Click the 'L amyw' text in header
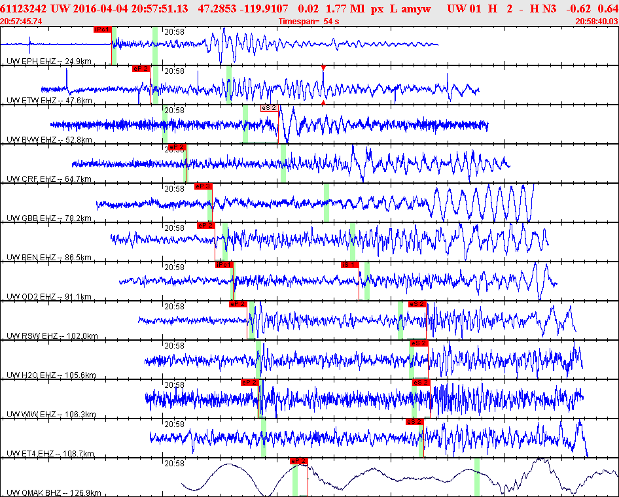619x497 pixels. pos(410,9)
